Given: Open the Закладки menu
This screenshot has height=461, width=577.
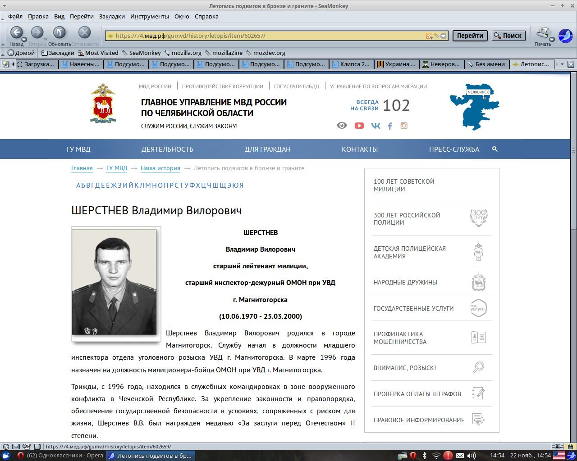Looking at the screenshot, I should pos(112,16).
